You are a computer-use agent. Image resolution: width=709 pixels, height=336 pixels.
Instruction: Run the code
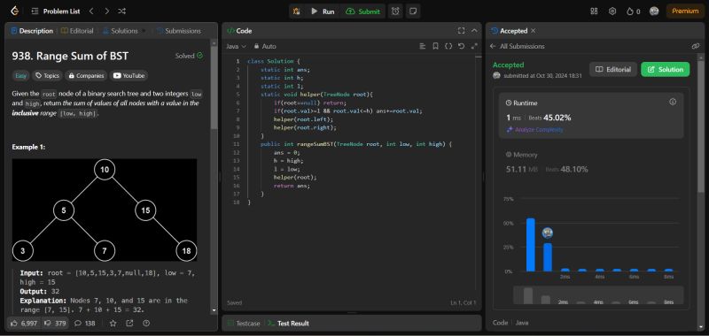coord(323,11)
